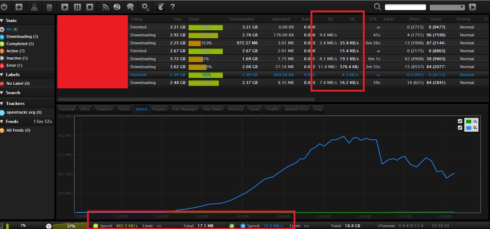Filter by Downloading (5) state
This screenshot has height=229, width=490.
22,36
